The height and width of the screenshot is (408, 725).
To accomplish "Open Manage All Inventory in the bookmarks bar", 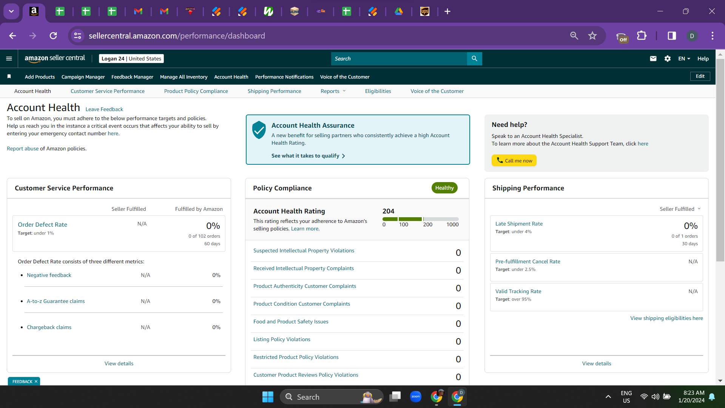I will coord(184,77).
